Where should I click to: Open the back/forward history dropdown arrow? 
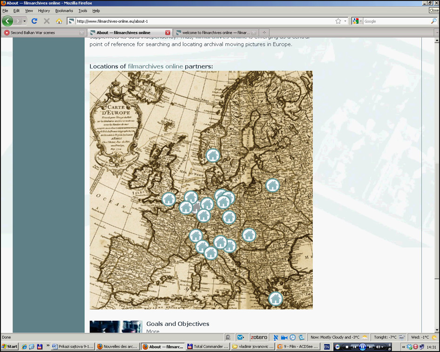(x=24, y=21)
